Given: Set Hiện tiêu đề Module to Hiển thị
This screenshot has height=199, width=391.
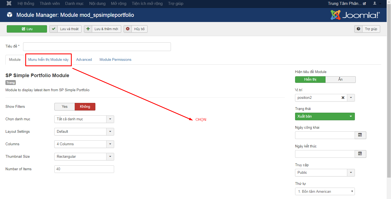Looking at the screenshot, I should (310, 79).
